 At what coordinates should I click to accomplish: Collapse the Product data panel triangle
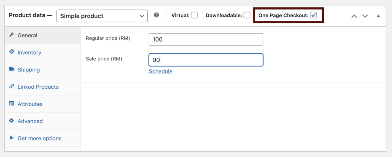pos(378,16)
